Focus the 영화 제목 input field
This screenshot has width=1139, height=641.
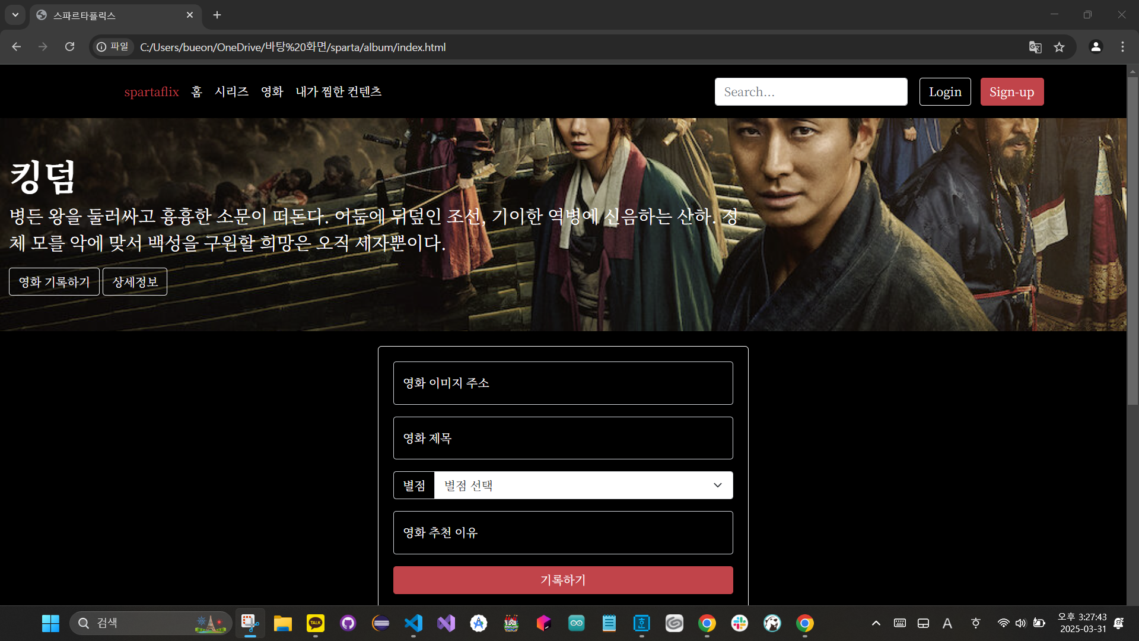click(x=563, y=438)
